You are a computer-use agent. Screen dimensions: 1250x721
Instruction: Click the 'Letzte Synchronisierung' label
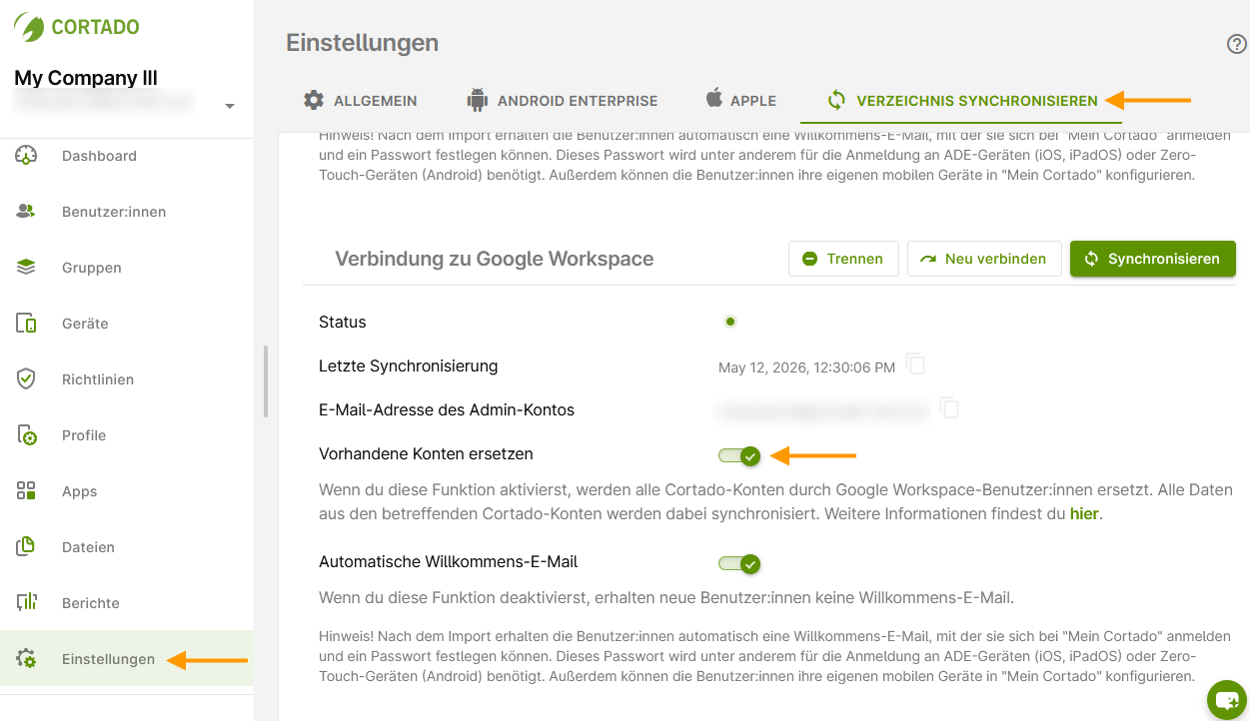408,365
